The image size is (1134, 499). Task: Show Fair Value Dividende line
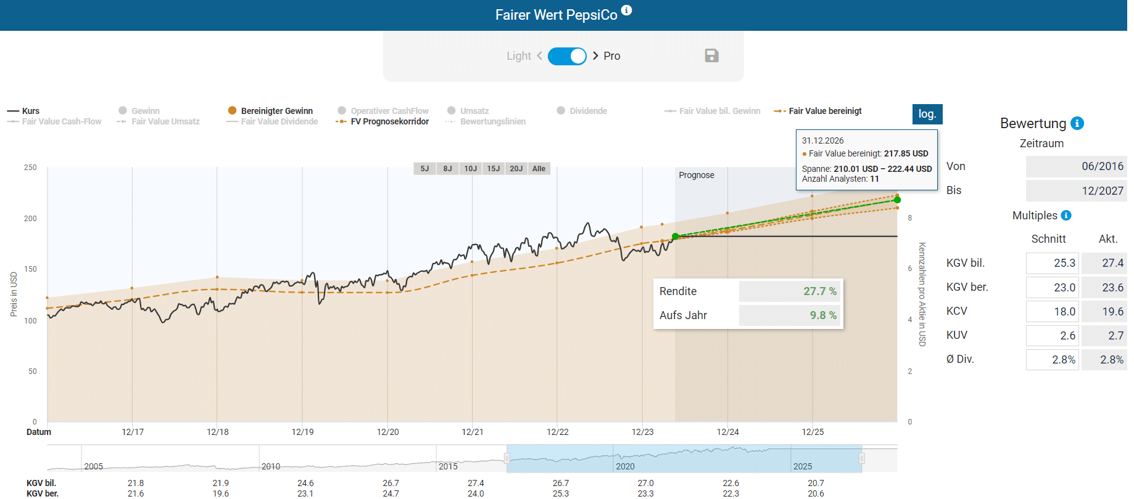(x=272, y=121)
